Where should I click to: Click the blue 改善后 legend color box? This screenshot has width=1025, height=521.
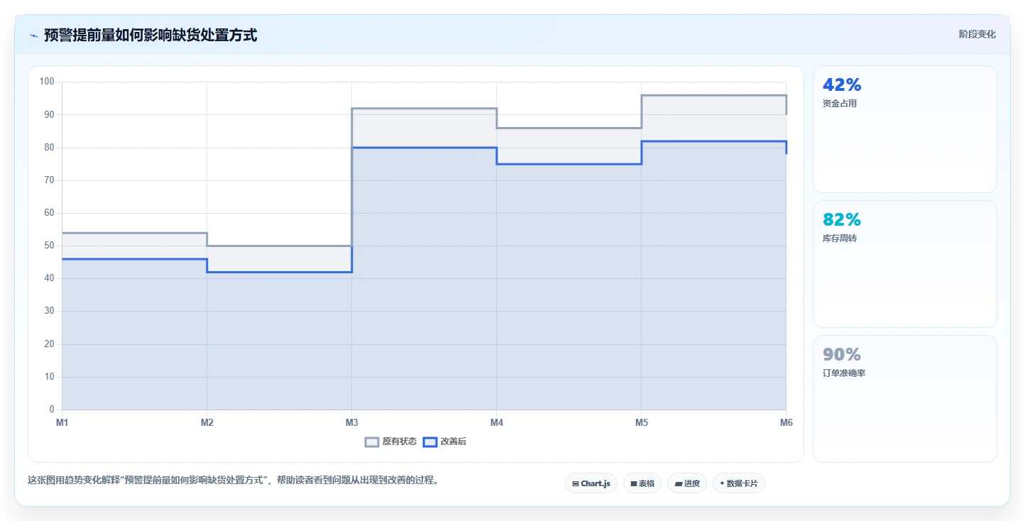pos(430,442)
